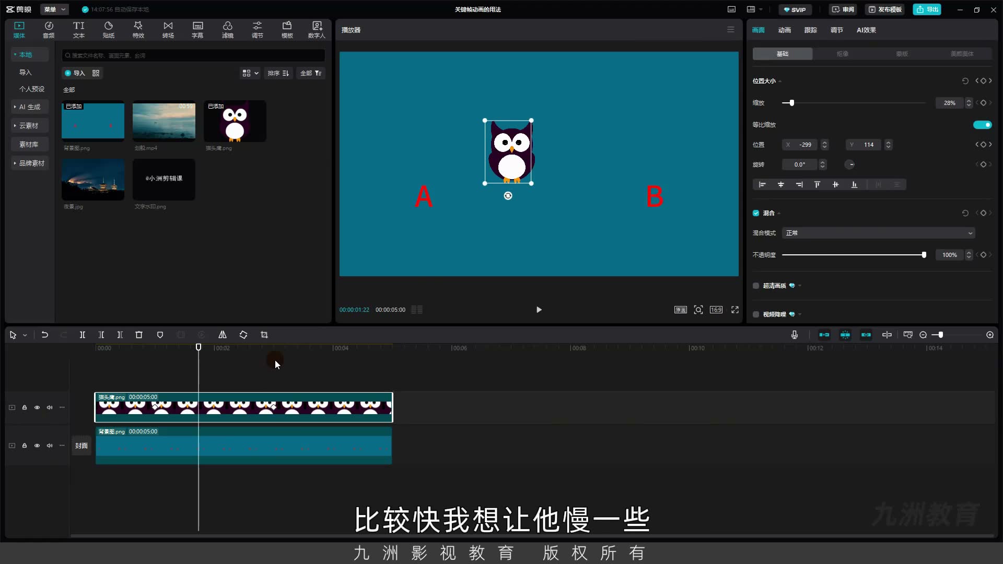Open the 音频 (Audio) panel

click(x=49, y=30)
